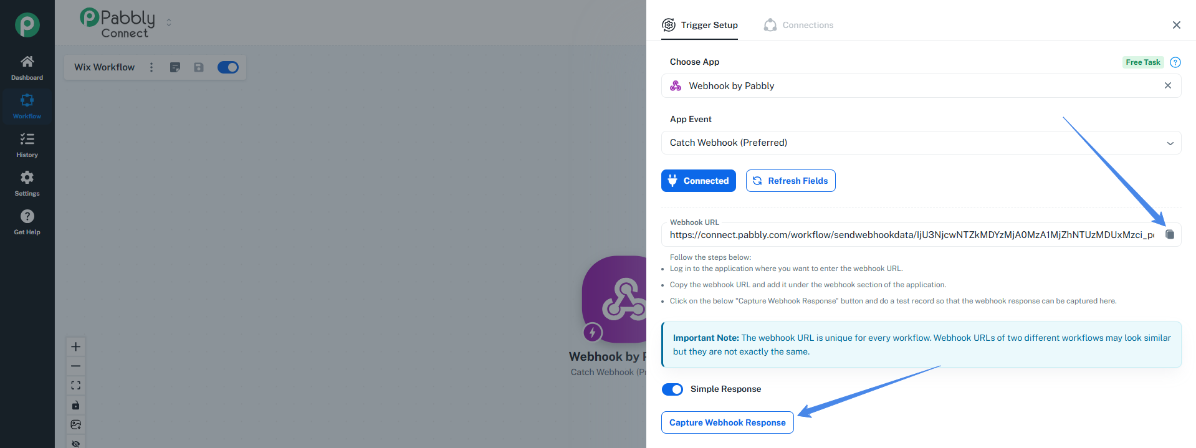
Task: Click the Refresh Fields button
Action: [x=790, y=181]
